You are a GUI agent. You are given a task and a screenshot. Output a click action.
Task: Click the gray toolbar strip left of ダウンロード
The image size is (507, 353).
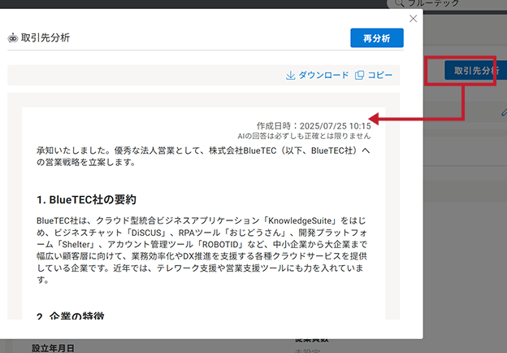pos(146,76)
